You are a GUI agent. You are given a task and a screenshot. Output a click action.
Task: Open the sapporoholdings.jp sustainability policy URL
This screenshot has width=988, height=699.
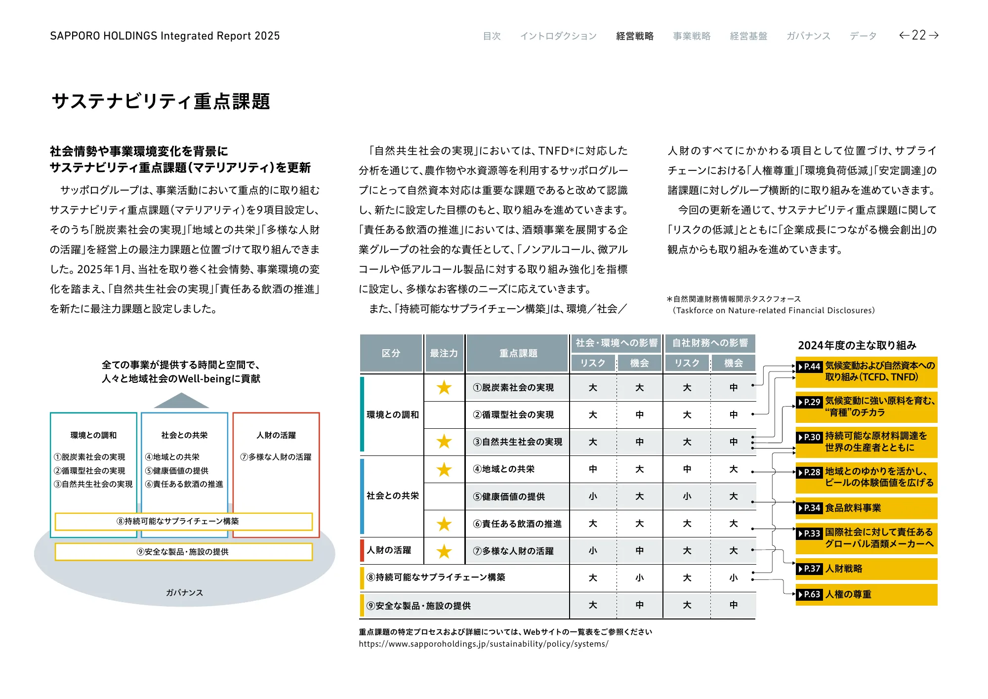click(x=483, y=644)
